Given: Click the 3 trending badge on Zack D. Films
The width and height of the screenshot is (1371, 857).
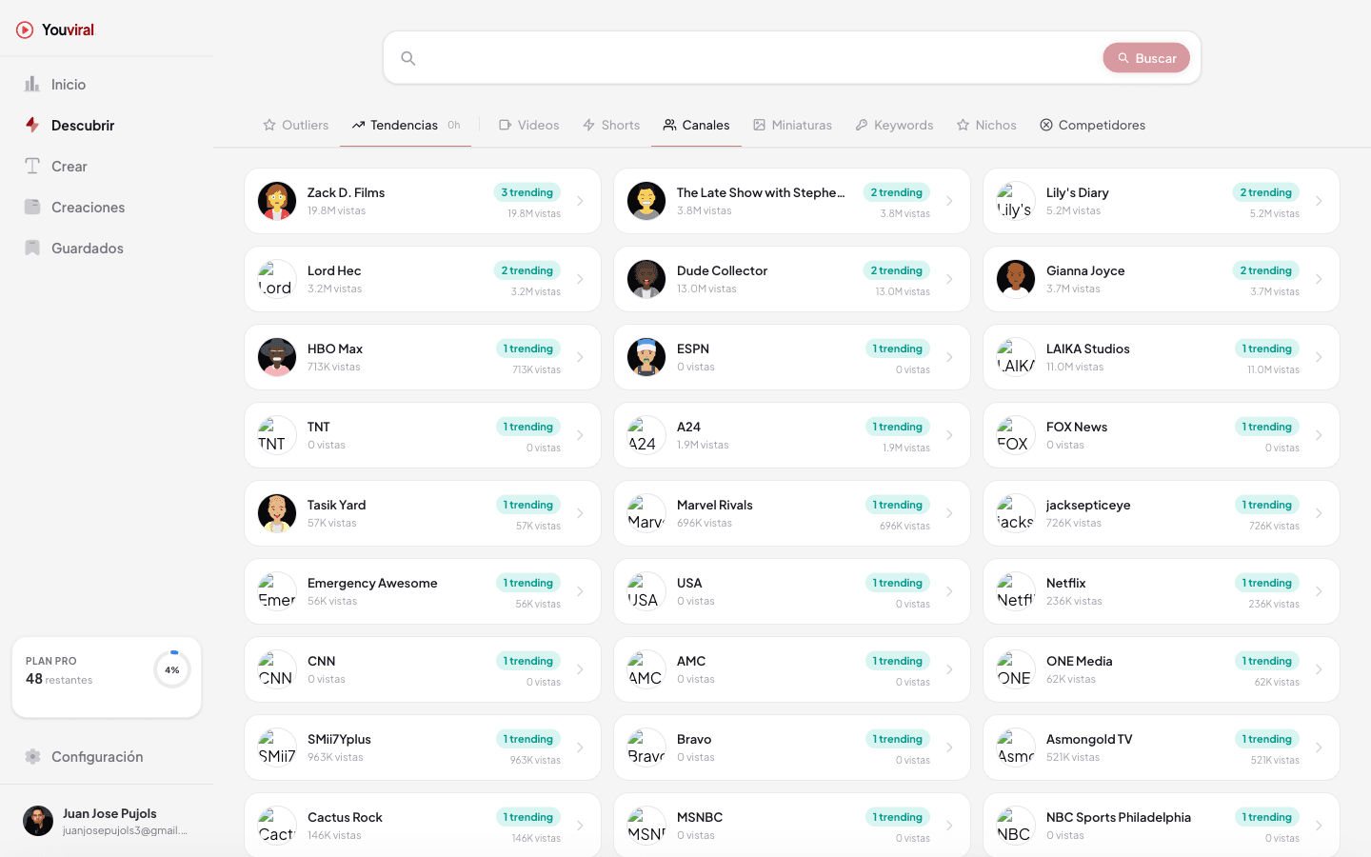Looking at the screenshot, I should click(x=527, y=192).
